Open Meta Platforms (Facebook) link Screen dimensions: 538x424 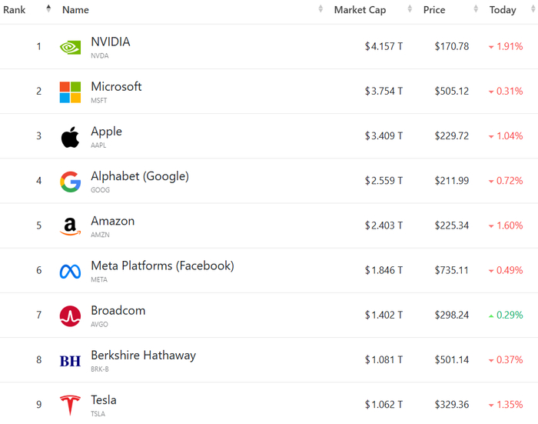(162, 265)
